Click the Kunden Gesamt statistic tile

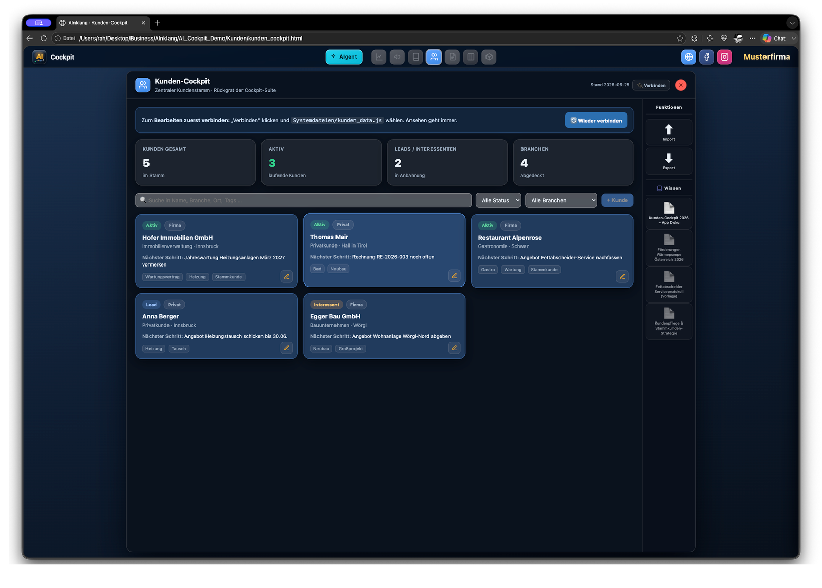195,162
